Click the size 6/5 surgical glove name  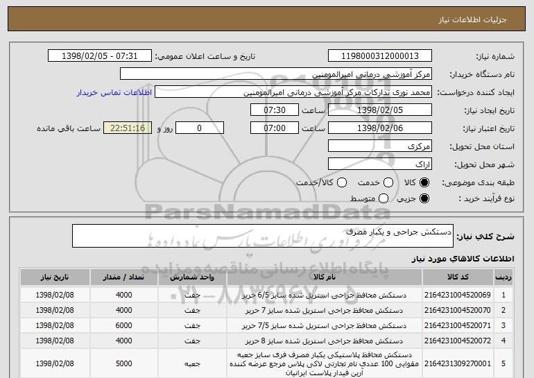coord(324,295)
